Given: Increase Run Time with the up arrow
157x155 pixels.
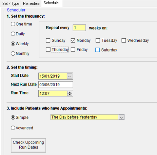Looking at the screenshot, I should pyautogui.click(x=69, y=92).
